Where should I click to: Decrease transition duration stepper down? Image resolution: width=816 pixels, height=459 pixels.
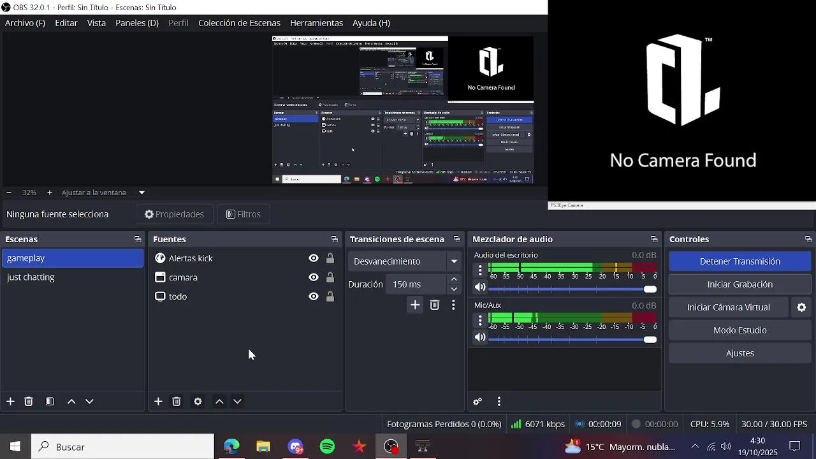pyautogui.click(x=454, y=289)
